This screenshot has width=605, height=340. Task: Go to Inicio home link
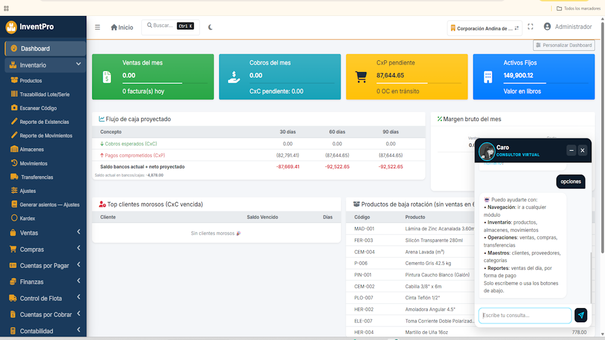coord(122,27)
